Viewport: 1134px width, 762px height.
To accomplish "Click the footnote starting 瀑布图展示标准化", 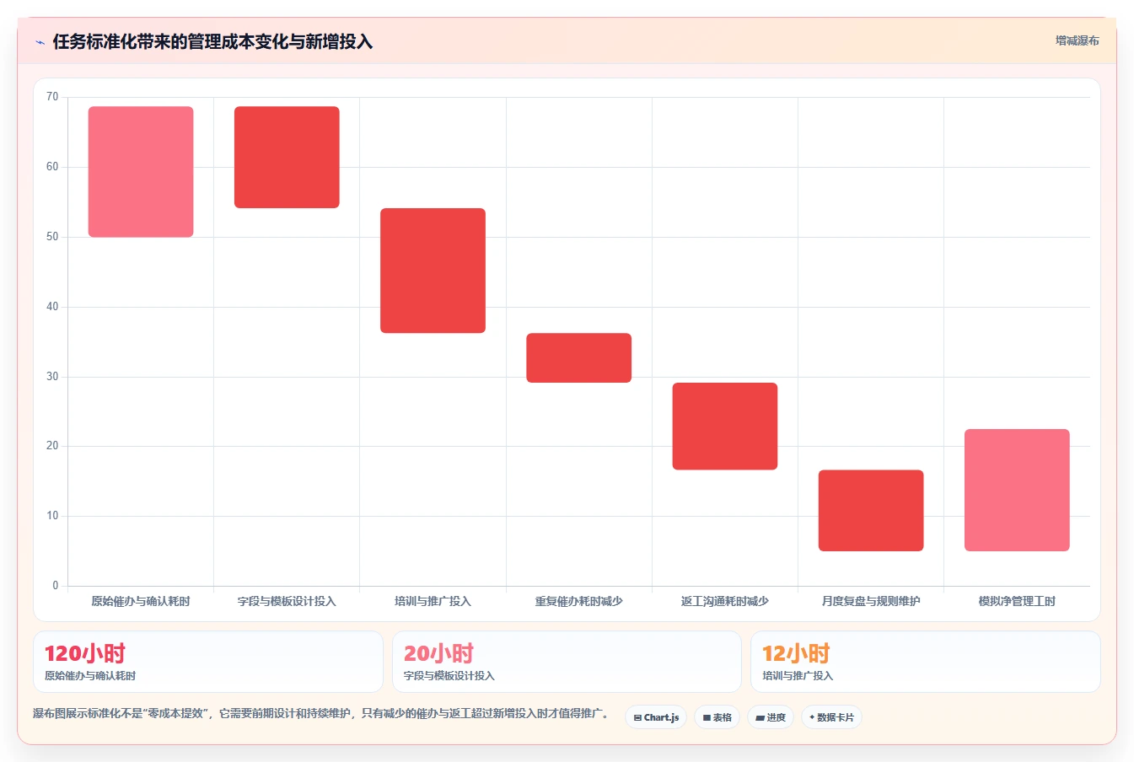I will point(321,713).
